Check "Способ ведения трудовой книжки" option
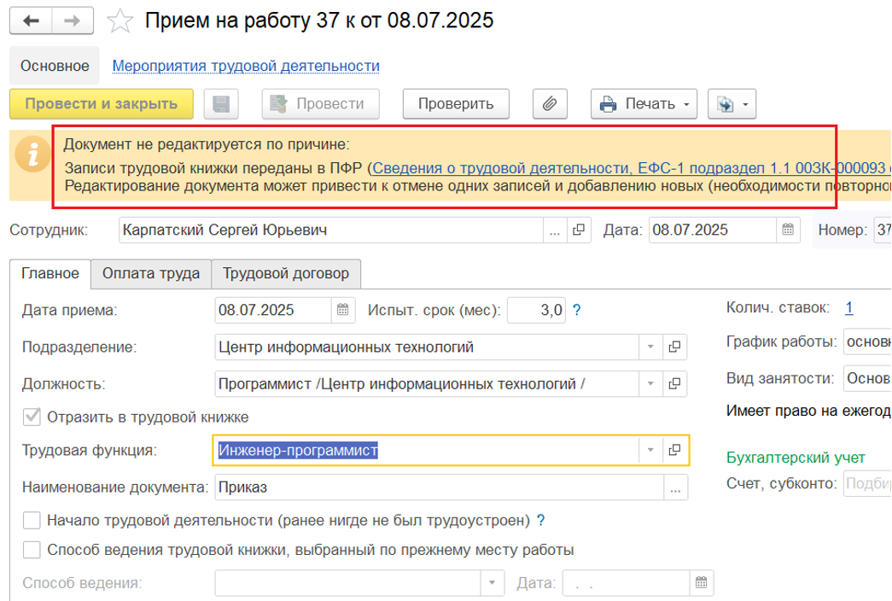 tap(32, 549)
